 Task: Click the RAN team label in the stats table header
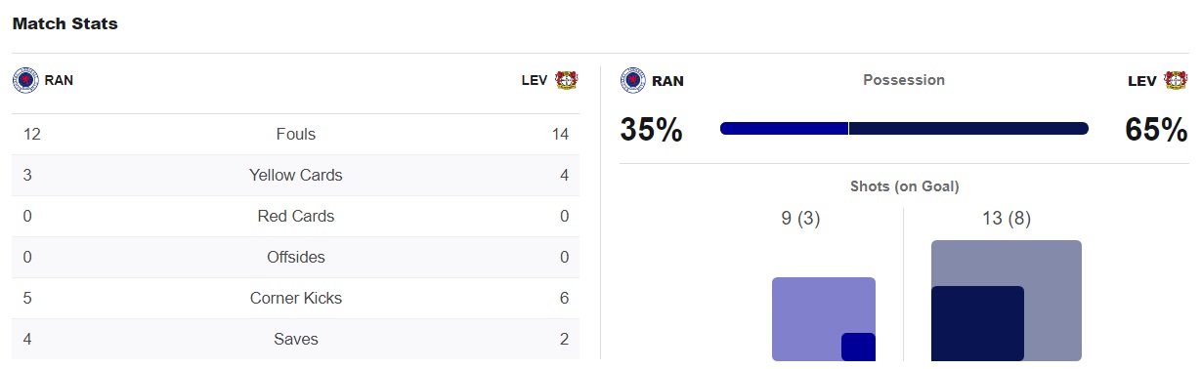[x=59, y=80]
